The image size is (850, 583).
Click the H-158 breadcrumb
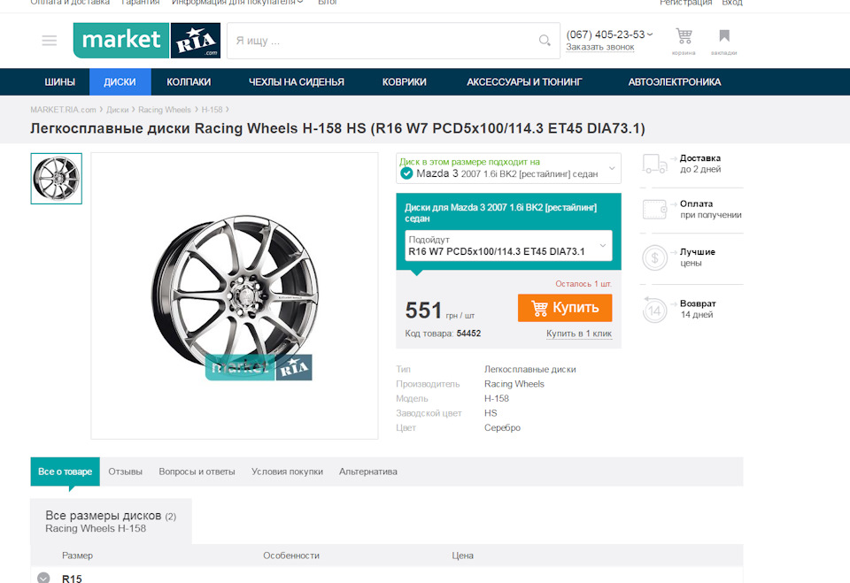[x=212, y=110]
